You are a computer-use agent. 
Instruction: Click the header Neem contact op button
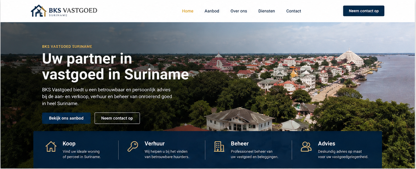point(364,11)
